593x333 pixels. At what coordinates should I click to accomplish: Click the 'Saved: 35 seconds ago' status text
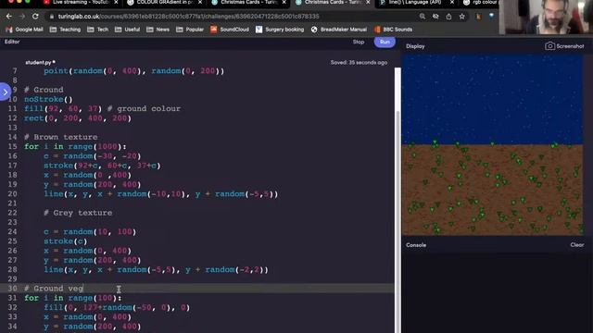[x=359, y=63]
